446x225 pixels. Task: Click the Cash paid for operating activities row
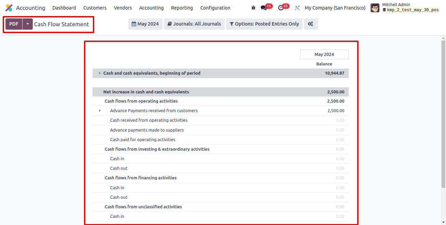221,140
